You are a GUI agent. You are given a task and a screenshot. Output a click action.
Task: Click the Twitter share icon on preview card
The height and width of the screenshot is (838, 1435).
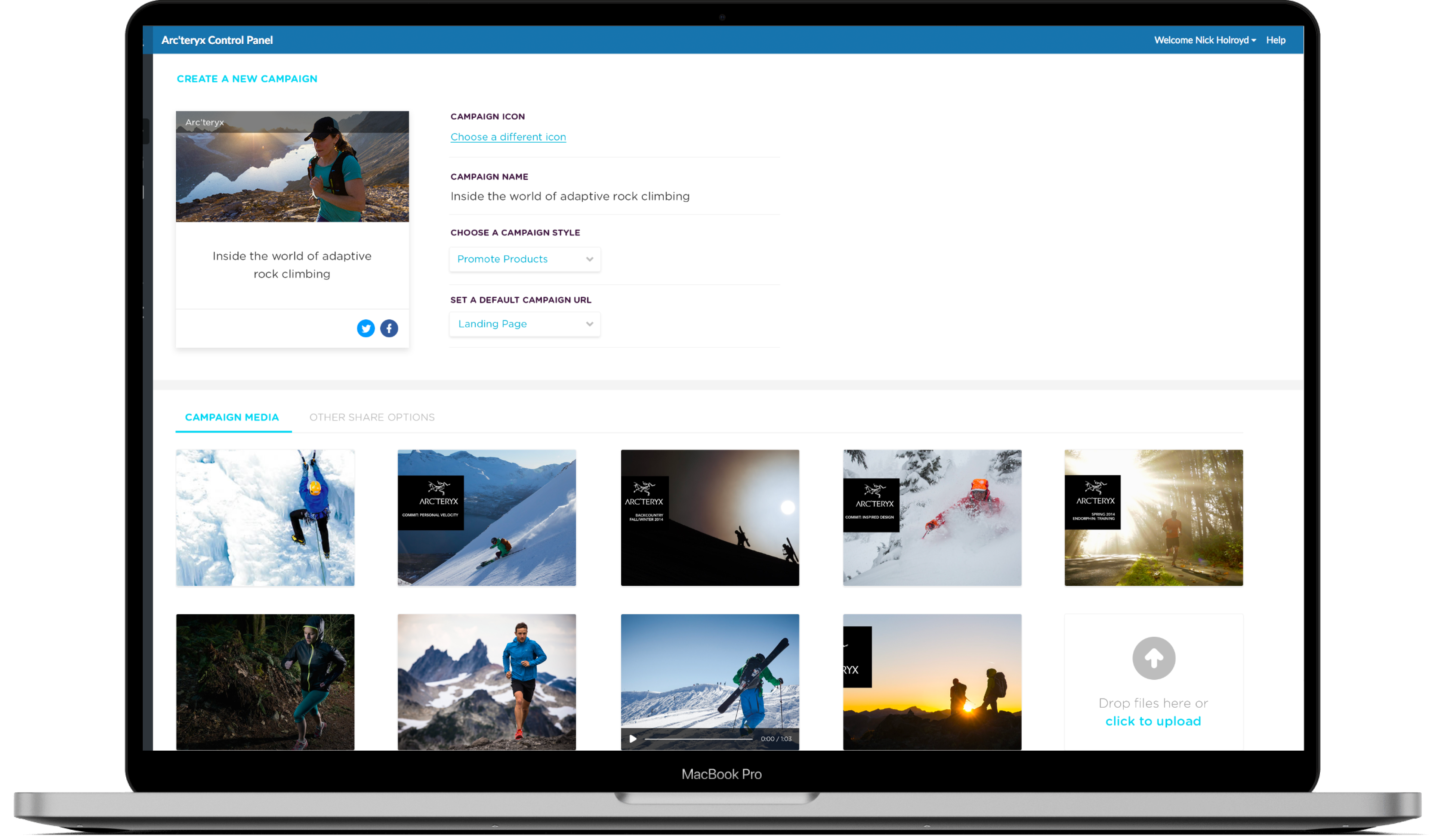(x=365, y=328)
